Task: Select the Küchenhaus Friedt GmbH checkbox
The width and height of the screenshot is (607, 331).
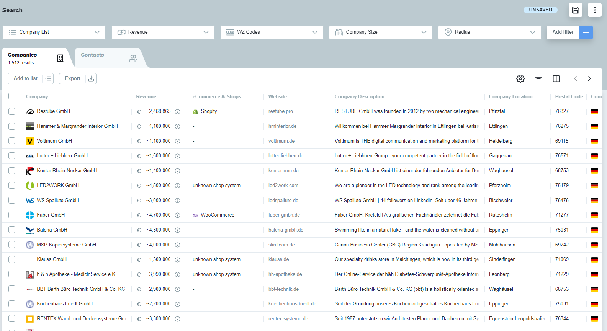Action: 12,304
